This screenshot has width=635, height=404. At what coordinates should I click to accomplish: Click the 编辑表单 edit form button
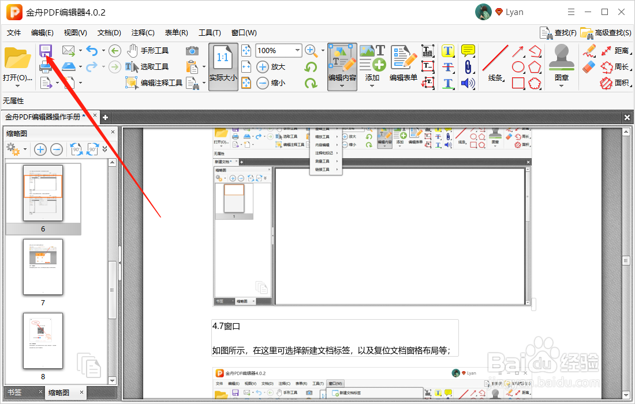point(404,63)
